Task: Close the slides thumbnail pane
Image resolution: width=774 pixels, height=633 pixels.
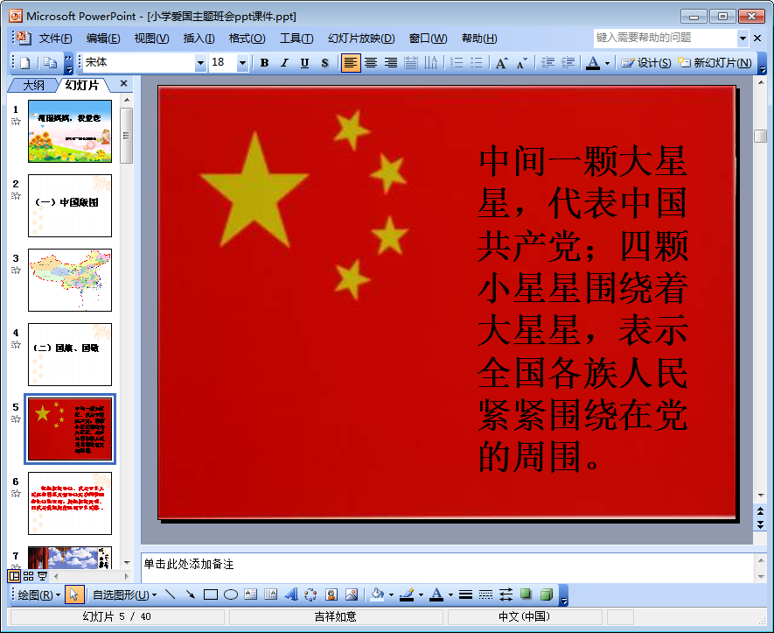Action: [x=123, y=83]
